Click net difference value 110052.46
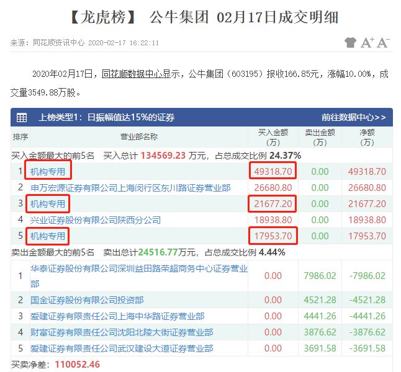 tap(77, 365)
